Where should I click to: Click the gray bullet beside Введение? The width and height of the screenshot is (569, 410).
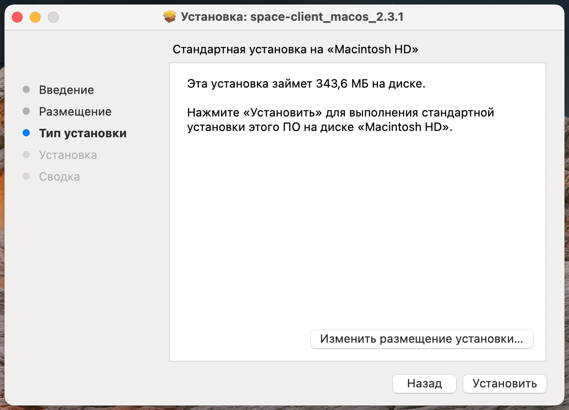(x=26, y=89)
